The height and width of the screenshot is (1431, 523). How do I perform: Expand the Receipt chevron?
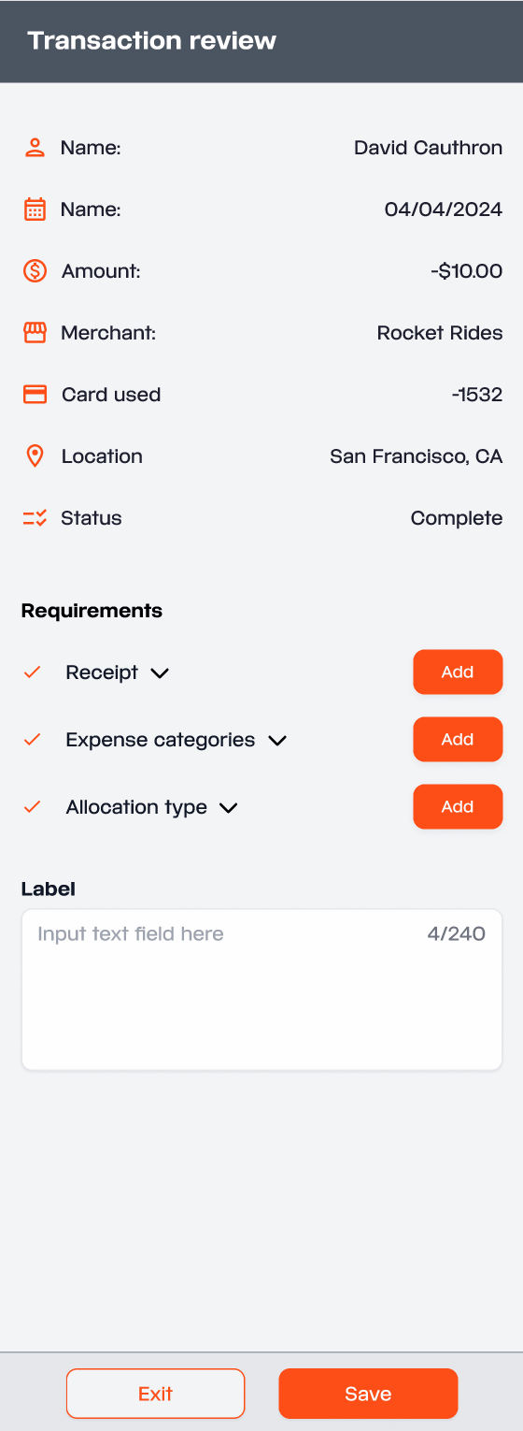pyautogui.click(x=160, y=673)
